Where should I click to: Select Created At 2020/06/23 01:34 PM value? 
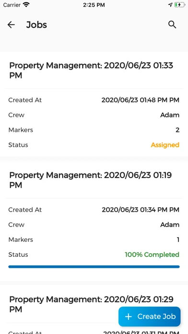point(141,210)
